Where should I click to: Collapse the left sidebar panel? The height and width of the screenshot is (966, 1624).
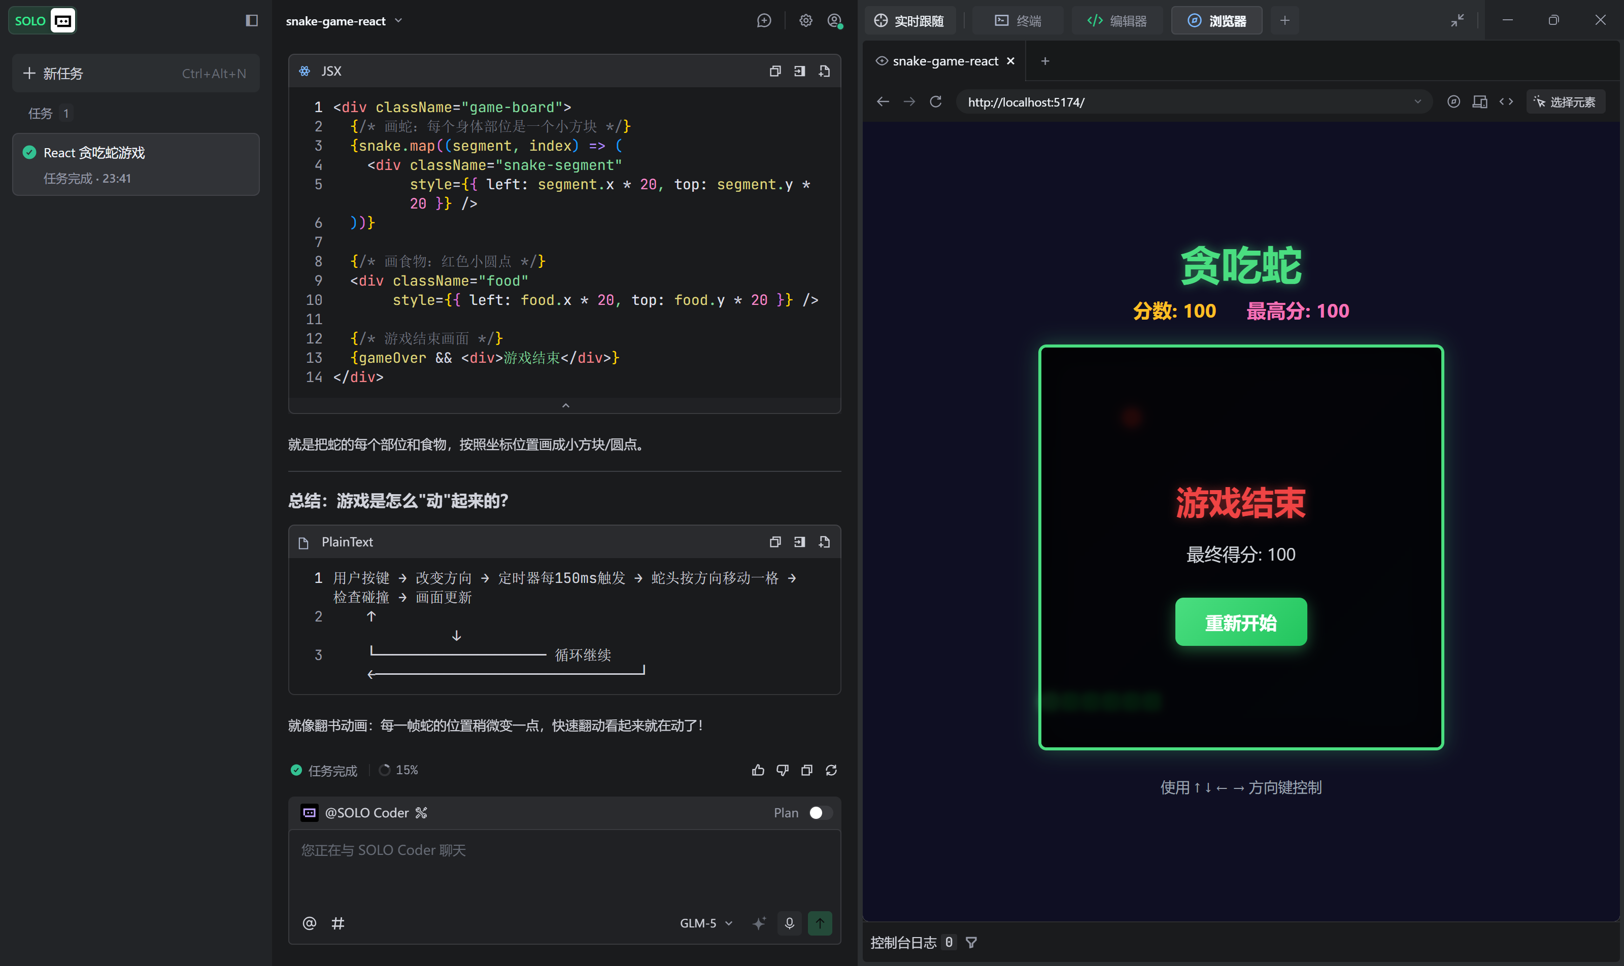[251, 21]
